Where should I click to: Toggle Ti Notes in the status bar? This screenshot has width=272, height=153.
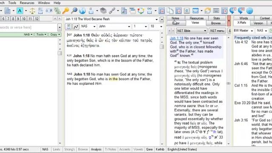pos(110,149)
